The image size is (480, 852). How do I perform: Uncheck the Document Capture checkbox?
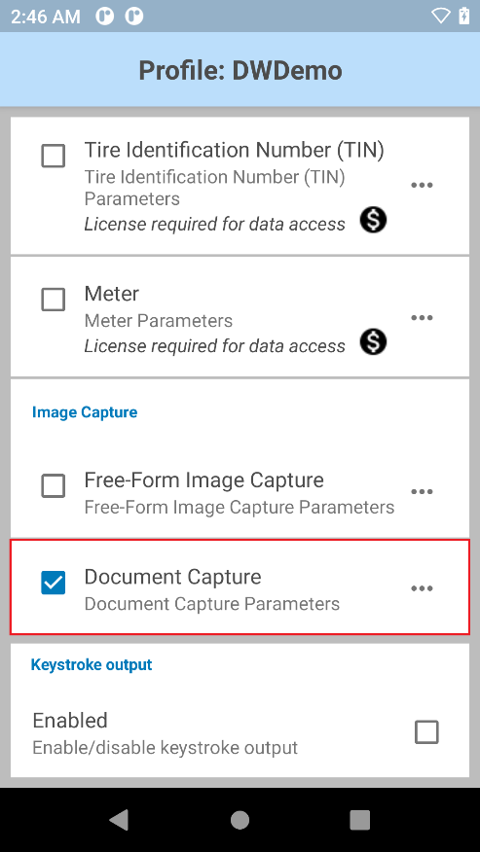pyautogui.click(x=54, y=583)
